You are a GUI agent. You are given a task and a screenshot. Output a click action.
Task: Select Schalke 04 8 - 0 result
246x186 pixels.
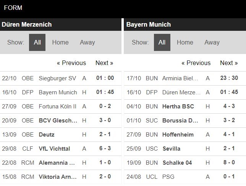pos(185,162)
